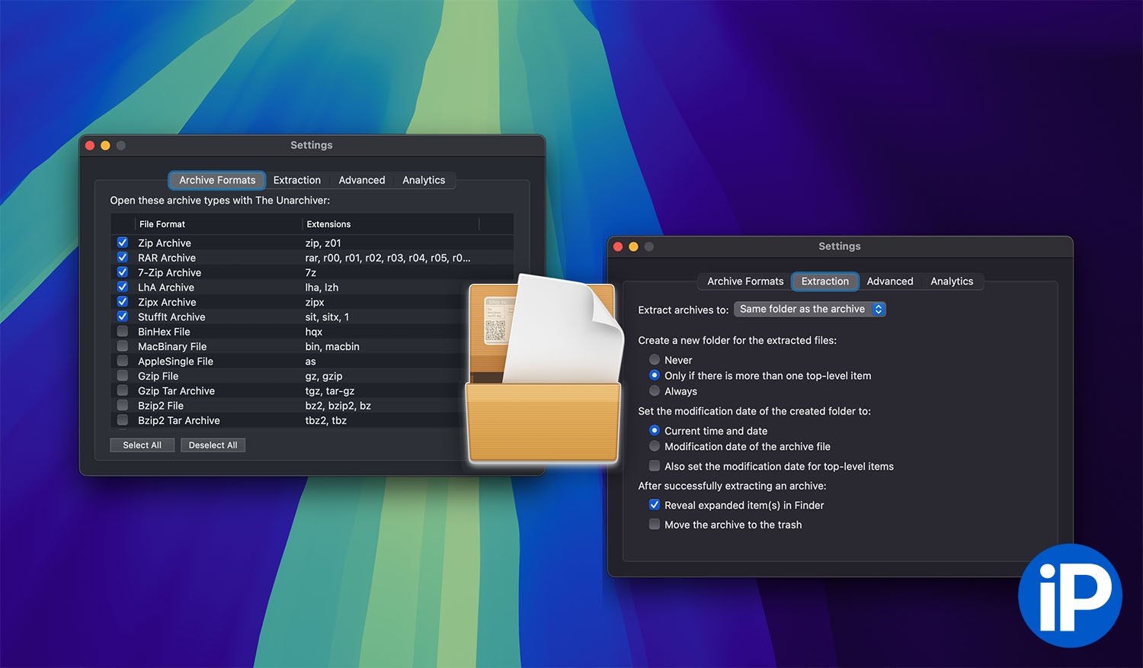Image resolution: width=1143 pixels, height=668 pixels.
Task: Select Archive Formats tab in left window
Action: pos(217,180)
